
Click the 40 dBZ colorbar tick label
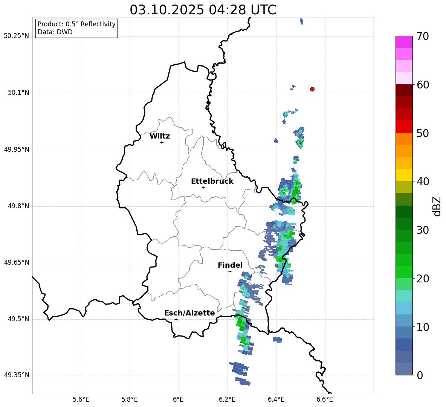pos(423,181)
